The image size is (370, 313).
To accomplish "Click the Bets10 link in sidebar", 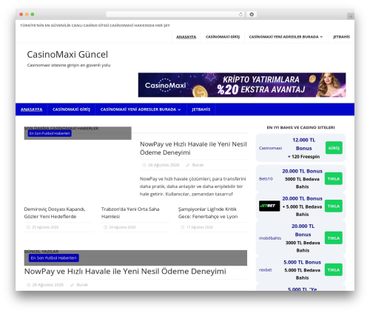I will [266, 179].
